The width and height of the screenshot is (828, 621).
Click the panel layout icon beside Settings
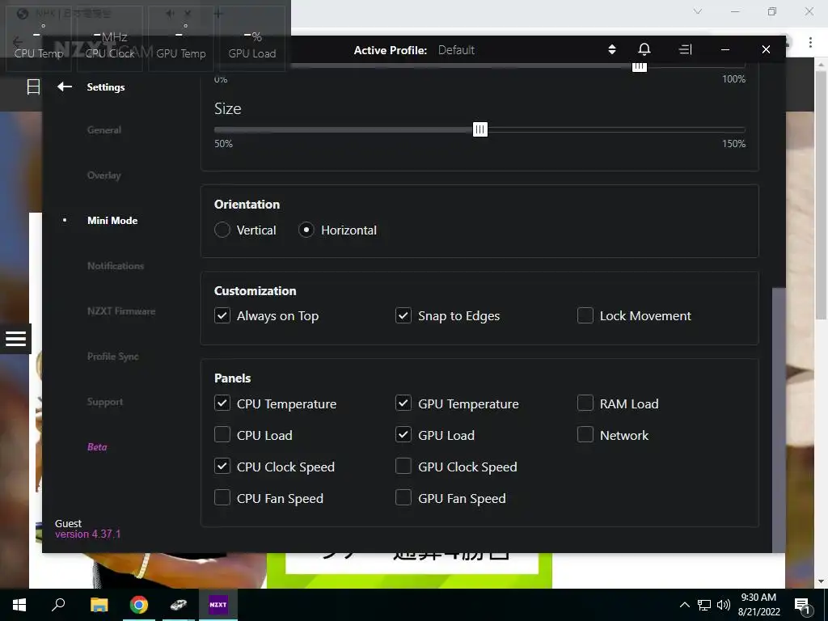coord(33,87)
